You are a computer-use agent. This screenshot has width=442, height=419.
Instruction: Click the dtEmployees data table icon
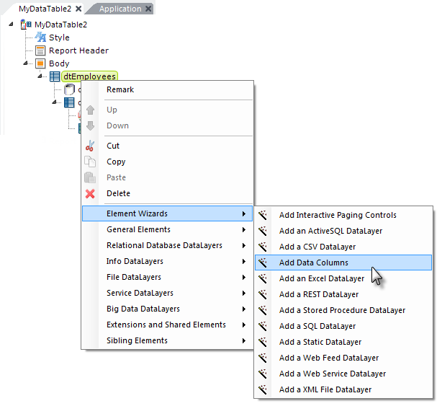[x=55, y=76]
